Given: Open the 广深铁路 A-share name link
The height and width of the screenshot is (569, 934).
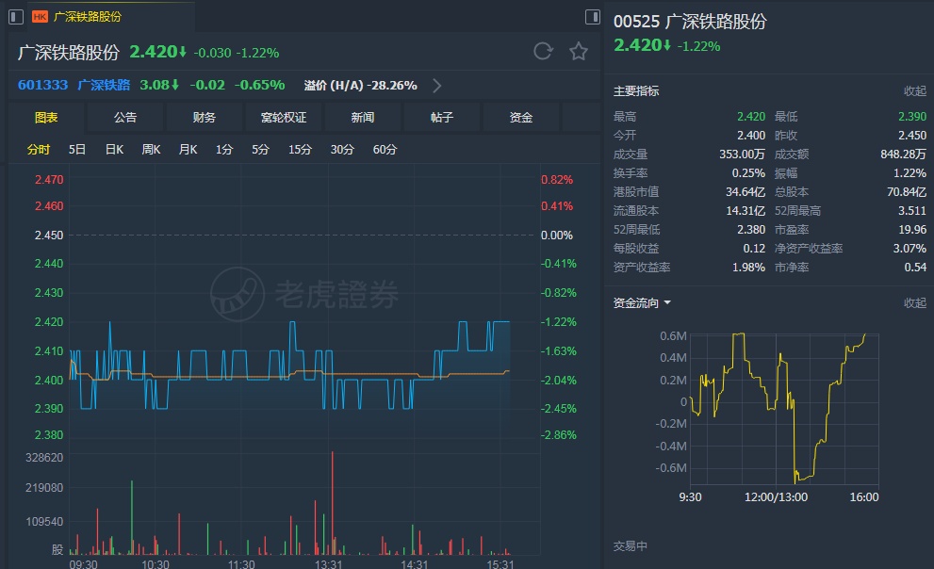Looking at the screenshot, I should [x=104, y=85].
